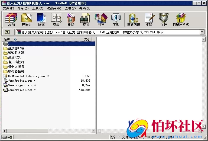The width and height of the screenshot is (208, 141).
Task: Click the Protect (保护) shield icon
Action: (164, 19)
